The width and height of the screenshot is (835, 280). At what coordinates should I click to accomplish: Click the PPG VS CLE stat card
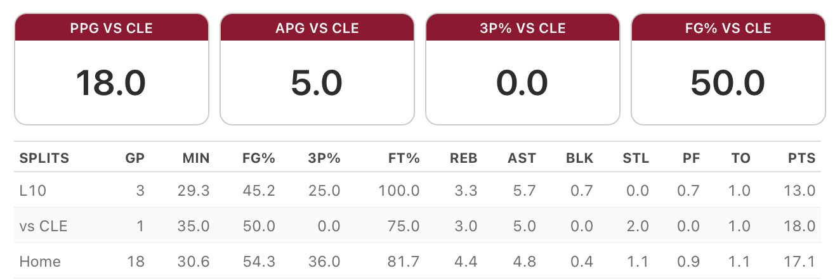pos(112,69)
